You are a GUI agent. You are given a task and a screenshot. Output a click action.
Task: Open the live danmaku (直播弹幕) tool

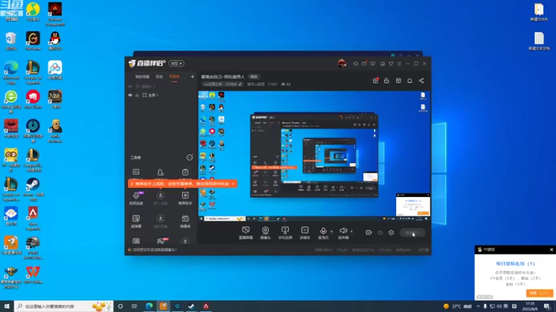pyautogui.click(x=245, y=233)
